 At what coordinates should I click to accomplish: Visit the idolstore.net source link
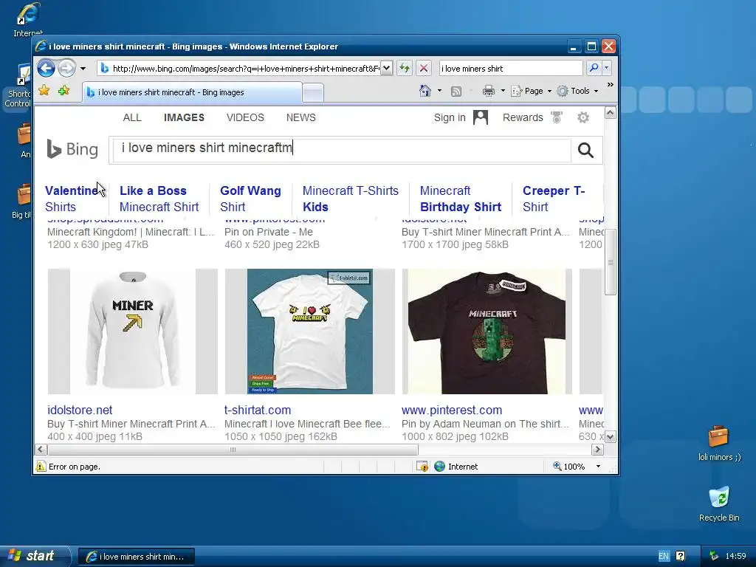click(x=80, y=410)
